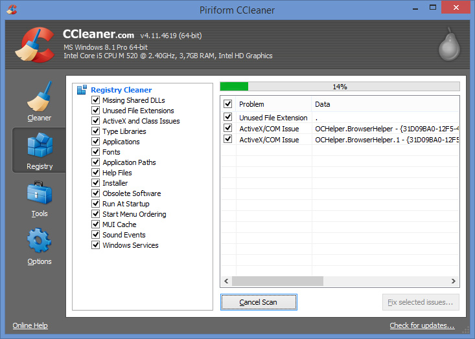Click Fix selected issues button
The height and width of the screenshot is (339, 475).
(421, 302)
